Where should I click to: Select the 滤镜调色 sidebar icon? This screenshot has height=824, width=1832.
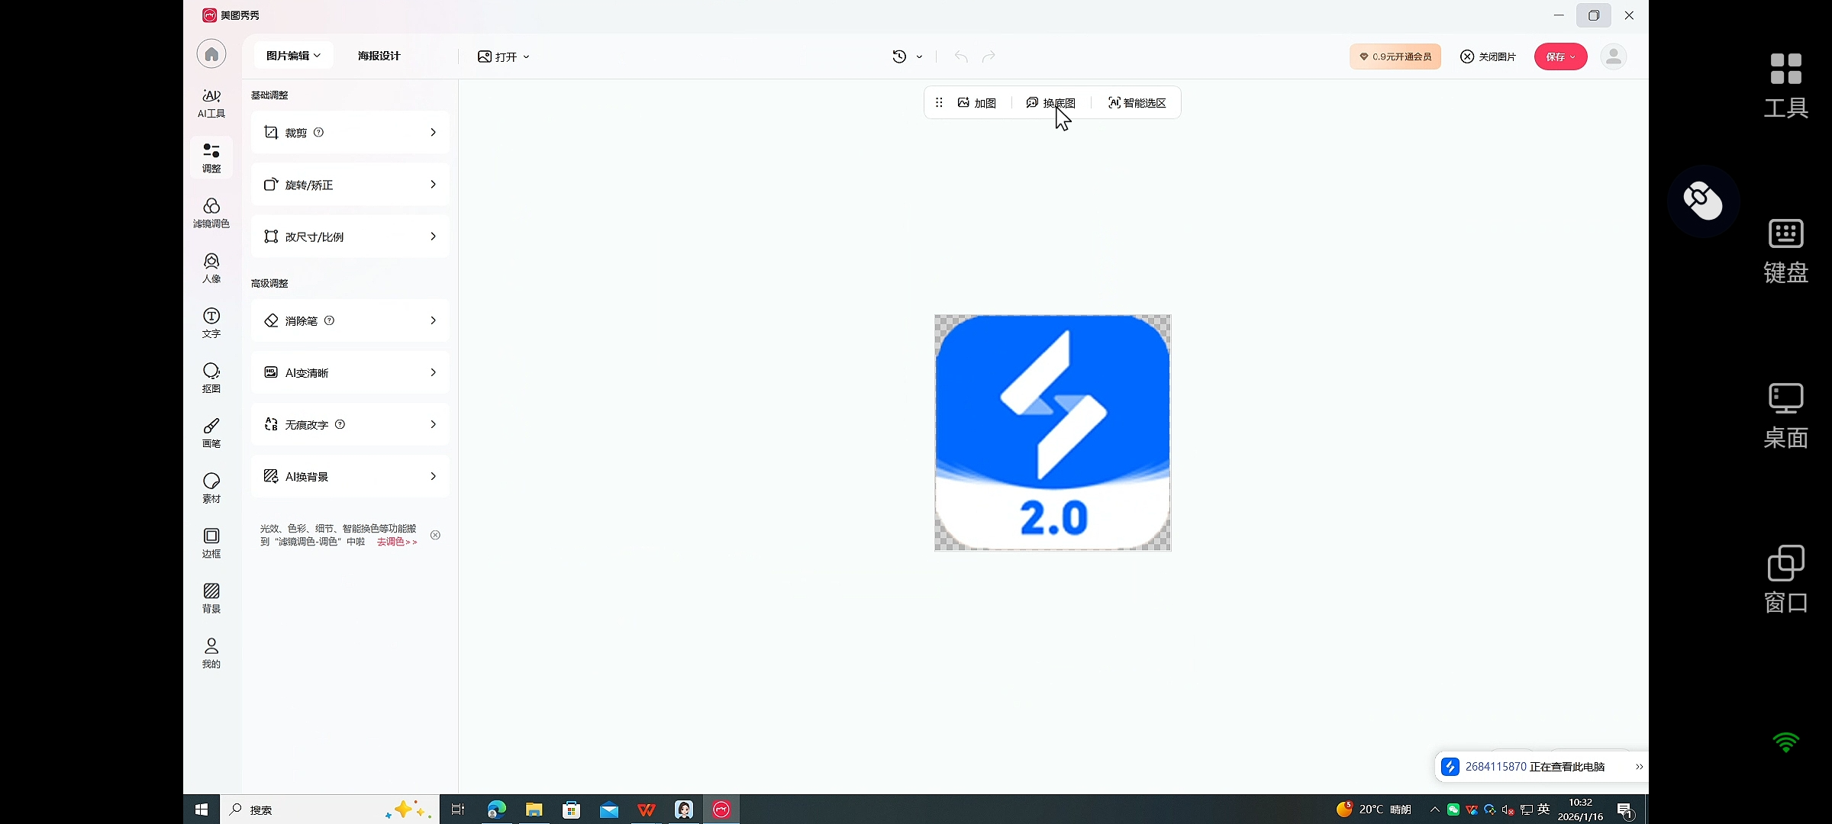[x=211, y=213]
